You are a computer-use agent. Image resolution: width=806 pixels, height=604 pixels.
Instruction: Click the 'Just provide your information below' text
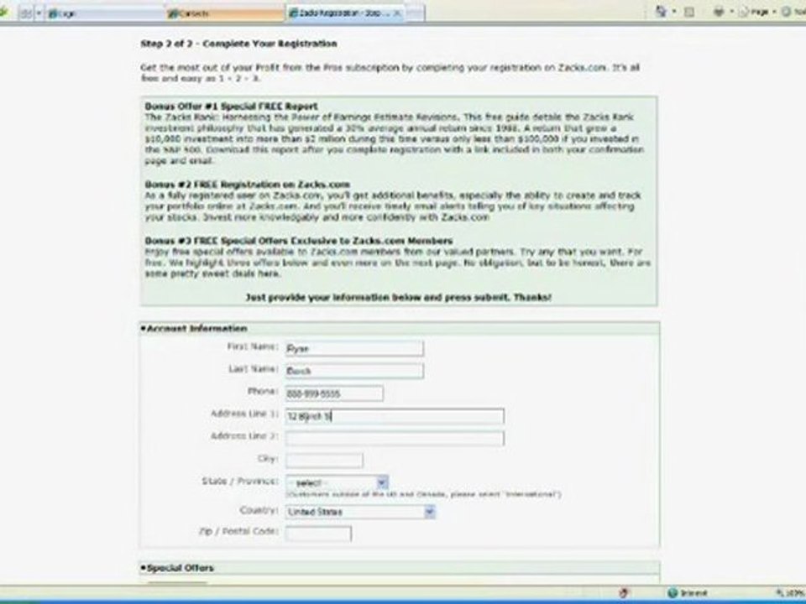tap(398, 297)
